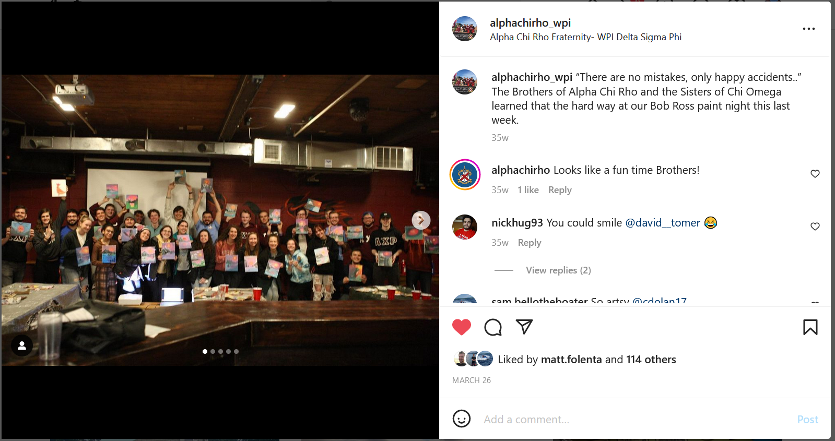Click the alphachirho story ring avatar
Screen dimensions: 835x441
click(465, 175)
